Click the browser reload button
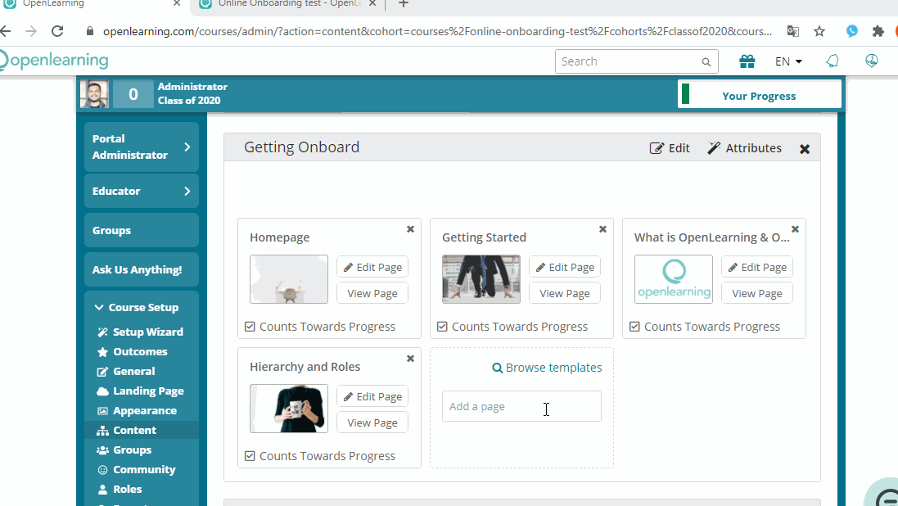 pyautogui.click(x=57, y=31)
